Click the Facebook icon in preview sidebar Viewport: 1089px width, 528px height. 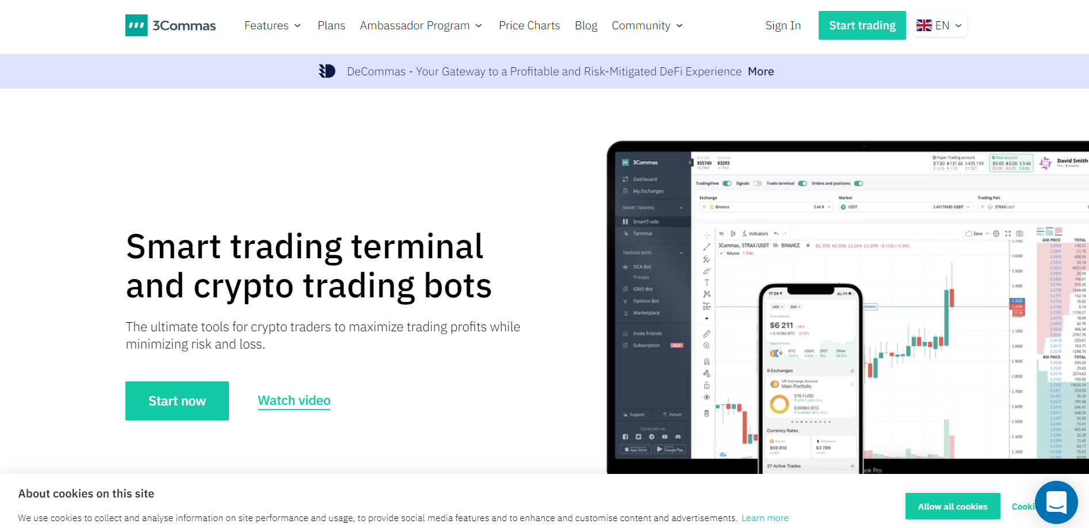coord(625,437)
